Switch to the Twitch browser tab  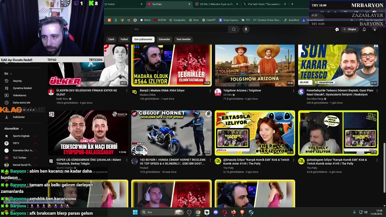[x=124, y=4]
